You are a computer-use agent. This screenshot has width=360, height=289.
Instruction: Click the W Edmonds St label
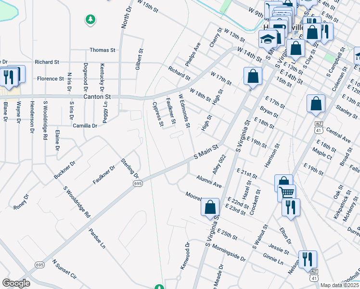coord(184,111)
